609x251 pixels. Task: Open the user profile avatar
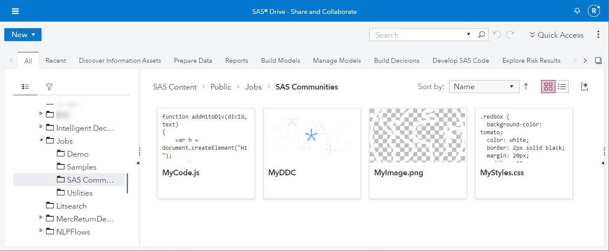point(593,11)
